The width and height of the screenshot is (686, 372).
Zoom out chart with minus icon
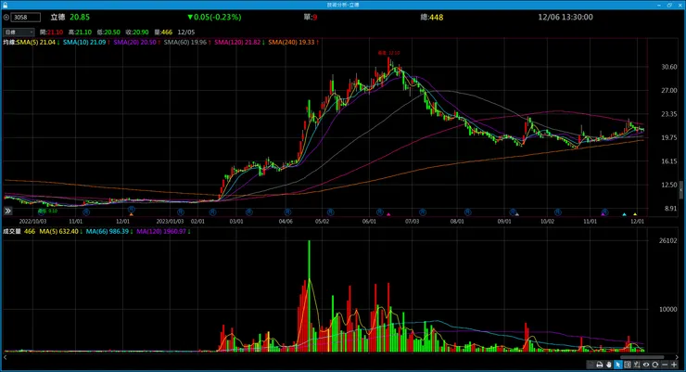(665, 365)
